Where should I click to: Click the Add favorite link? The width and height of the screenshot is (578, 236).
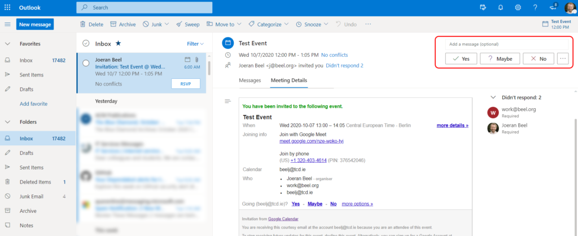point(33,104)
